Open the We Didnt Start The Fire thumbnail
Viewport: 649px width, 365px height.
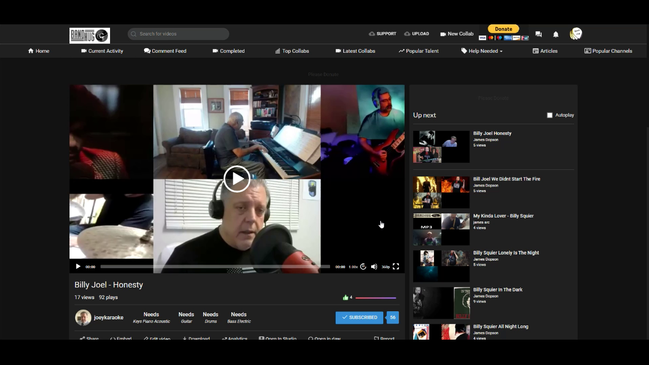[441, 192]
